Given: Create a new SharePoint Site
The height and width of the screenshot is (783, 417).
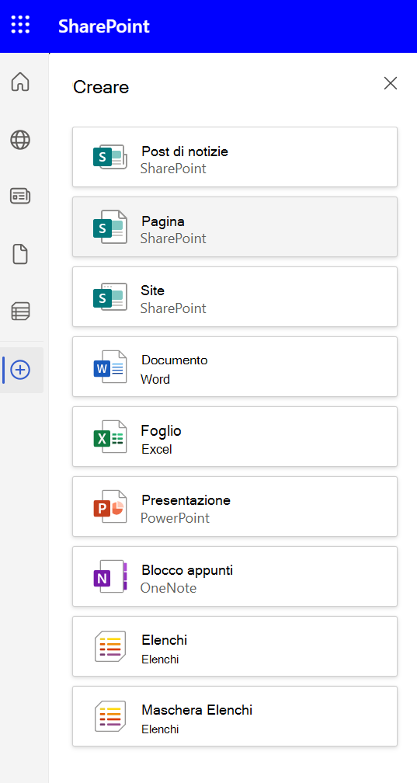Looking at the screenshot, I should coord(235,297).
